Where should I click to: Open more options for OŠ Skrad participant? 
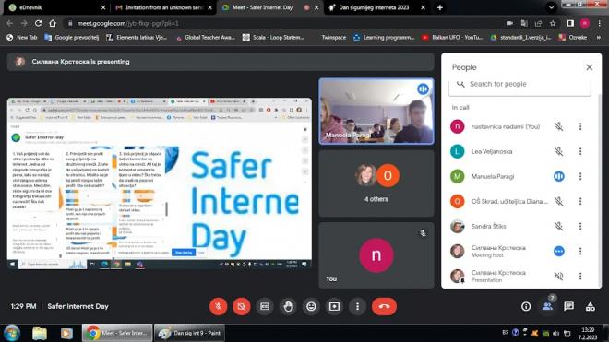[580, 201]
